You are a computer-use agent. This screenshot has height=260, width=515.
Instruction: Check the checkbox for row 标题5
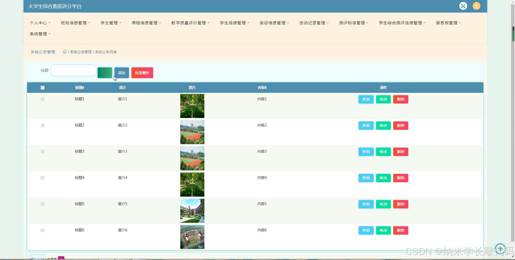pyautogui.click(x=42, y=204)
